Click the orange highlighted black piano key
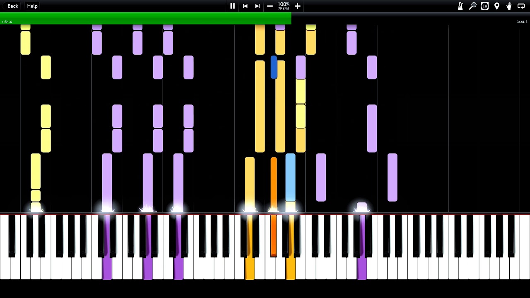This screenshot has width=530, height=298. point(273,235)
